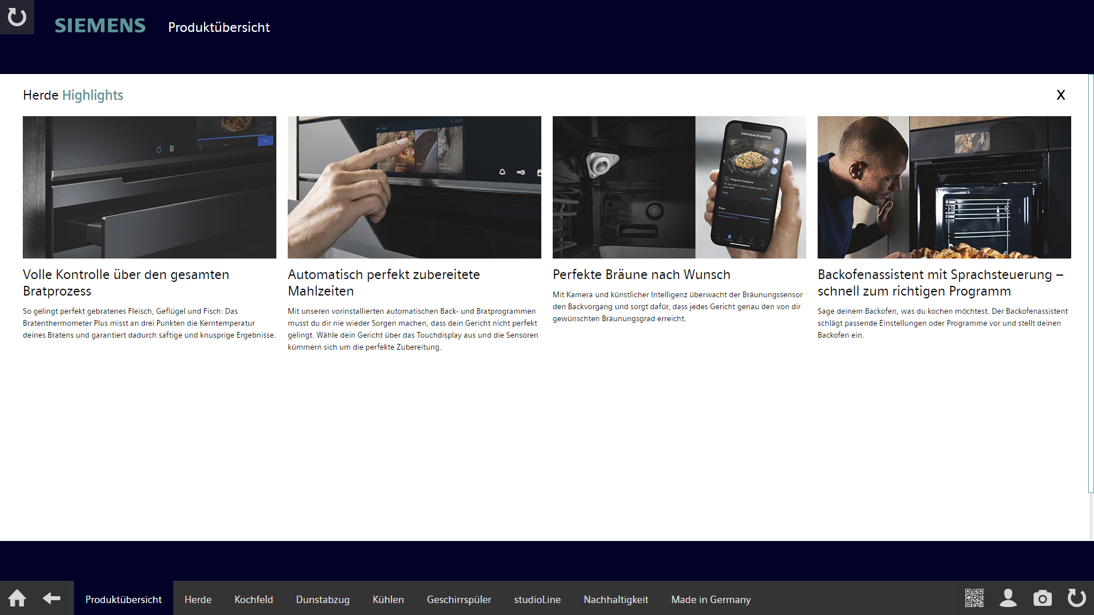Open the Nachhaltigkeit tab
This screenshot has height=615, width=1094.
pyautogui.click(x=616, y=600)
